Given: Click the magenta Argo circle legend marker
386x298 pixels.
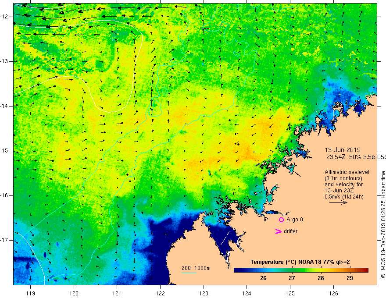Looking at the screenshot, I should click(x=281, y=220).
